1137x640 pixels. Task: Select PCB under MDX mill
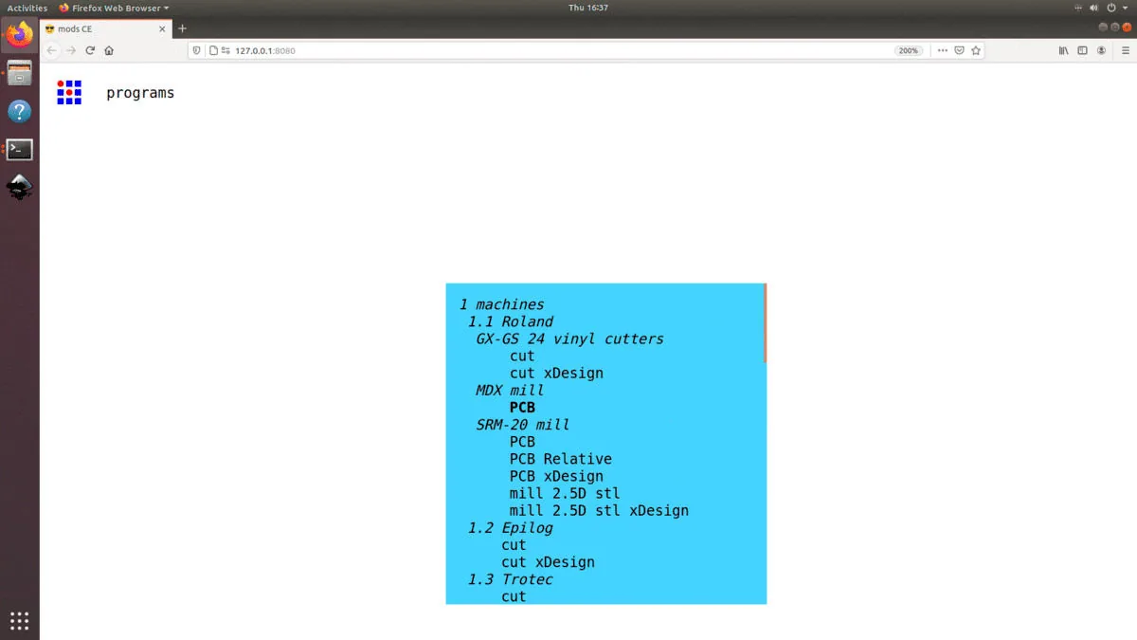(x=522, y=408)
